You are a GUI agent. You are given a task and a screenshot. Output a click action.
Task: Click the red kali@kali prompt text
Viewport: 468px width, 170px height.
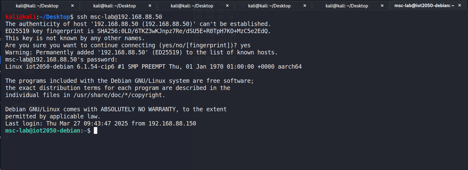coord(21,17)
